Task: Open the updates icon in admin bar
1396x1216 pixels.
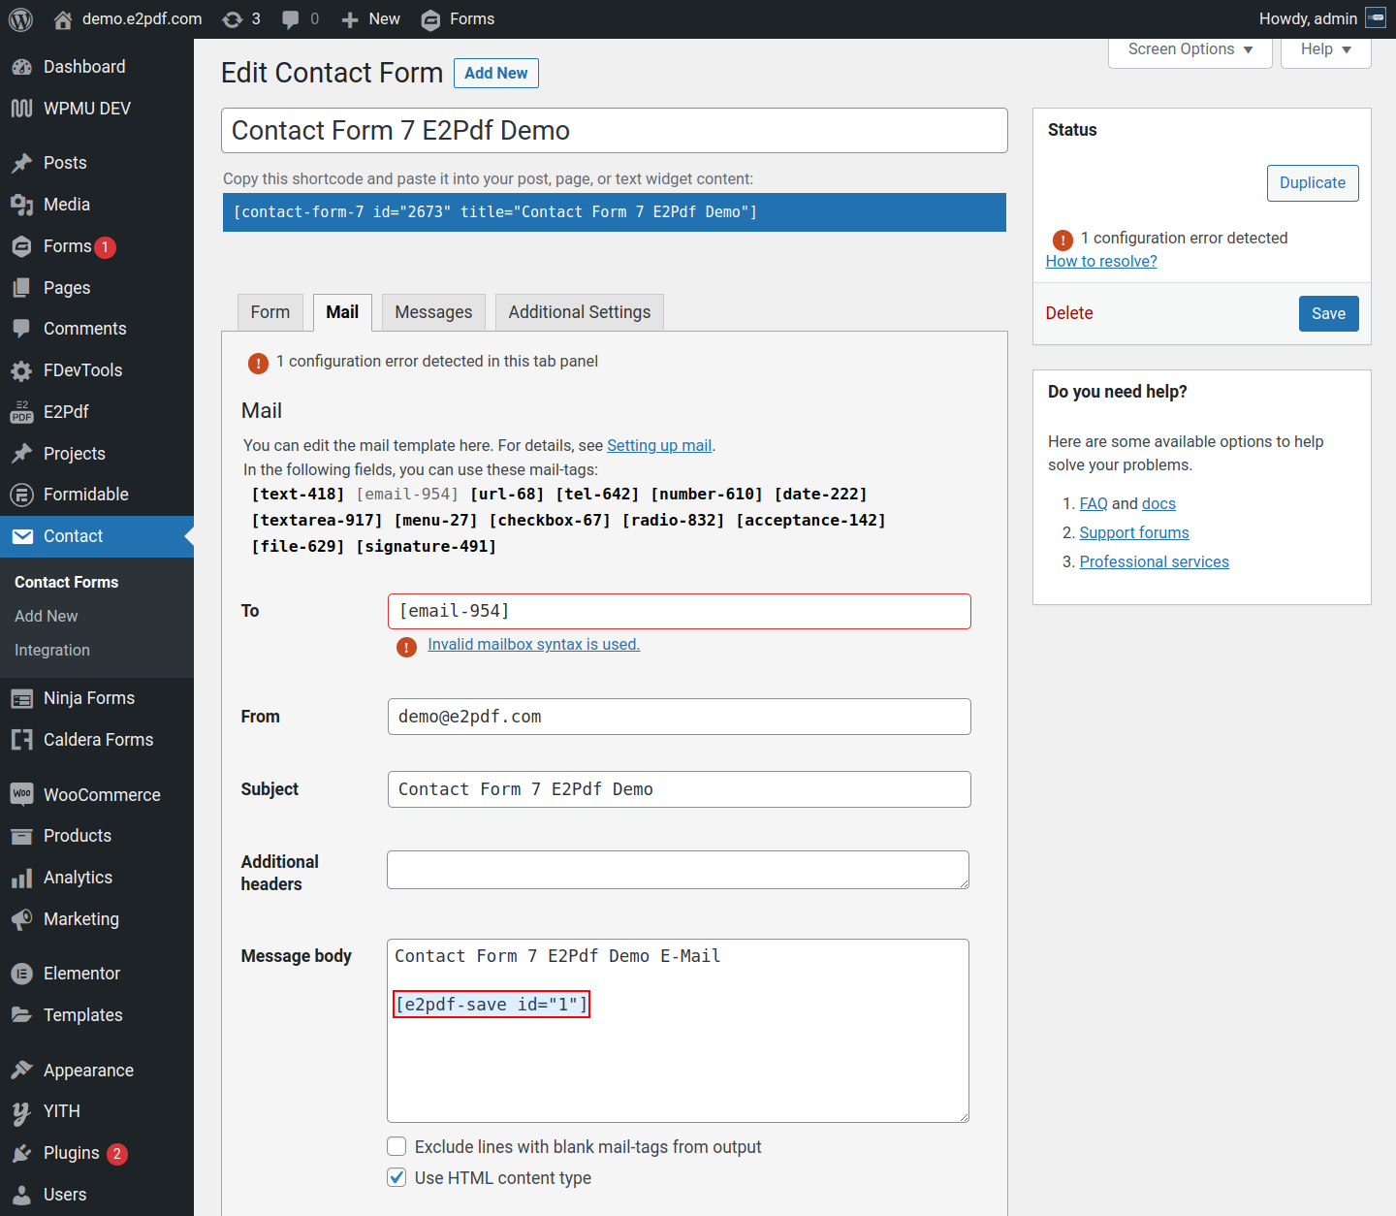Action: click(x=233, y=19)
